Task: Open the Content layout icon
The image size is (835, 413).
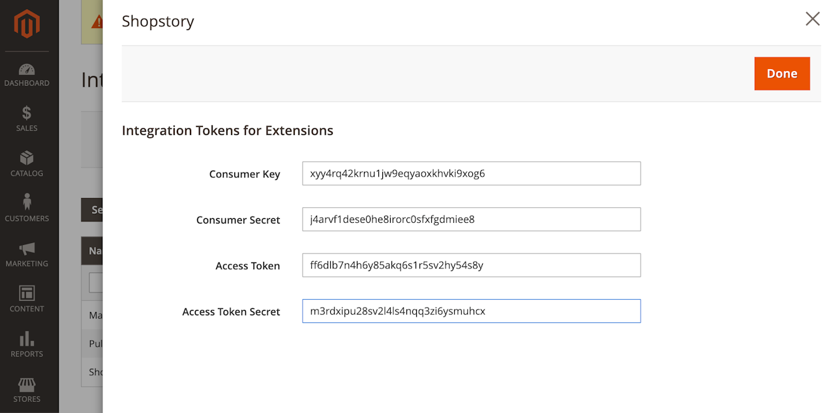Action: pyautogui.click(x=27, y=293)
